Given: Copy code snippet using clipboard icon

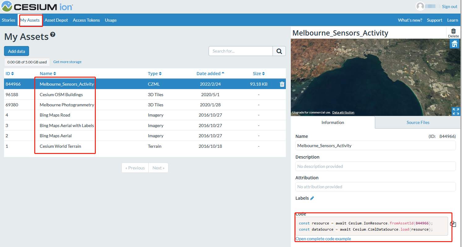Looking at the screenshot, I should click(x=453, y=224).
